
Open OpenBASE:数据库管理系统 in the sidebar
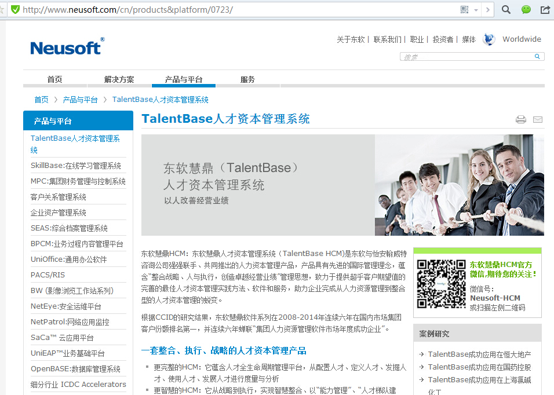pos(75,369)
